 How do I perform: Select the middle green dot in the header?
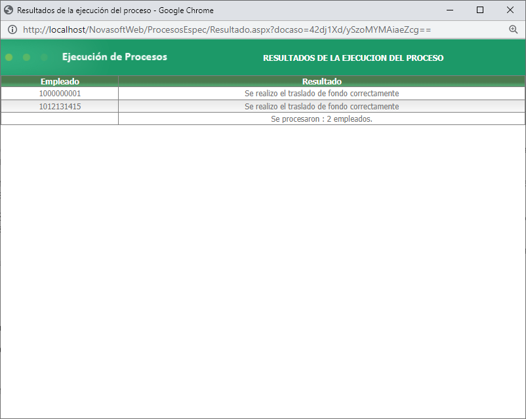pyautogui.click(x=26, y=57)
